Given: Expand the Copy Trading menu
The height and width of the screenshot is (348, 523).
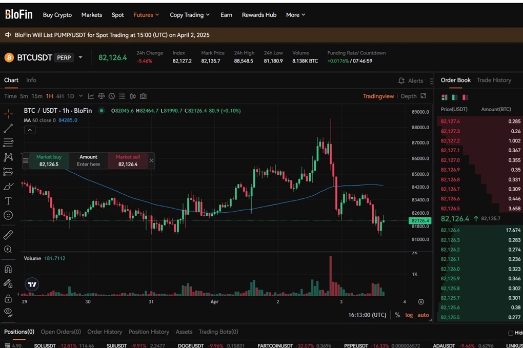Looking at the screenshot, I should 190,15.
